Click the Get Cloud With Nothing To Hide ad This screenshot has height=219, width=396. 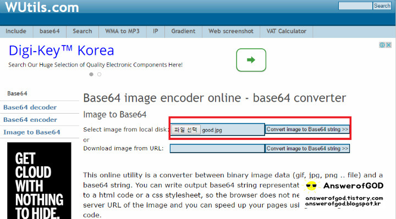39,181
